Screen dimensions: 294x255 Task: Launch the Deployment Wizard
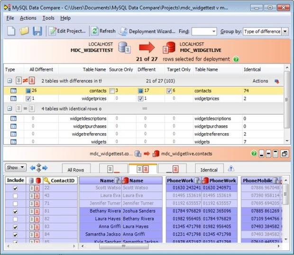point(147,31)
